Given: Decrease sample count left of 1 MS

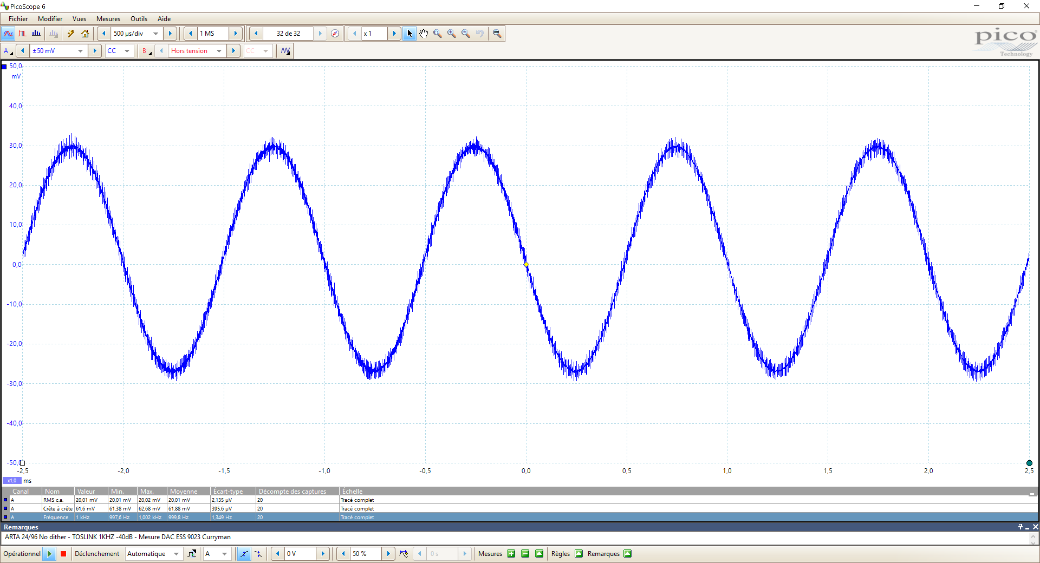Looking at the screenshot, I should [x=191, y=34].
